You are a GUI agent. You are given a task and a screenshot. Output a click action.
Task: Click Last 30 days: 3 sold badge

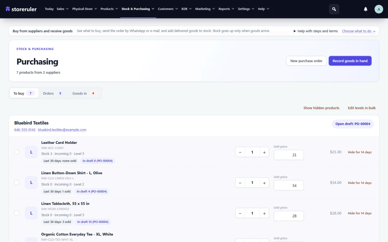(x=57, y=222)
